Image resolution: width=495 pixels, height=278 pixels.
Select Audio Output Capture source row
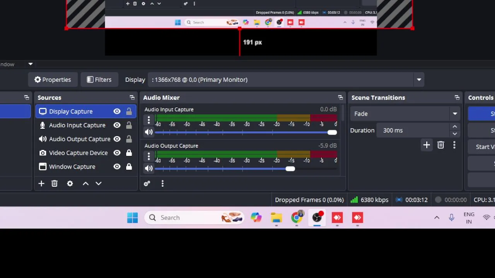86,139
